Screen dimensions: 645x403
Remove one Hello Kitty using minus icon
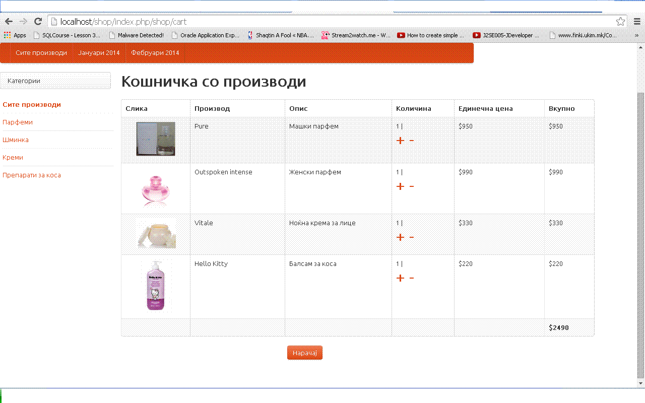412,278
